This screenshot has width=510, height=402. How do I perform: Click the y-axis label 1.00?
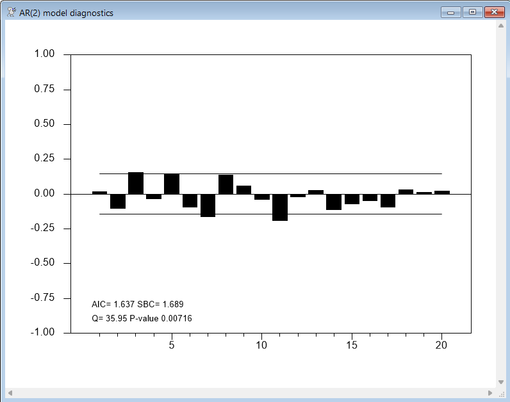coord(44,54)
